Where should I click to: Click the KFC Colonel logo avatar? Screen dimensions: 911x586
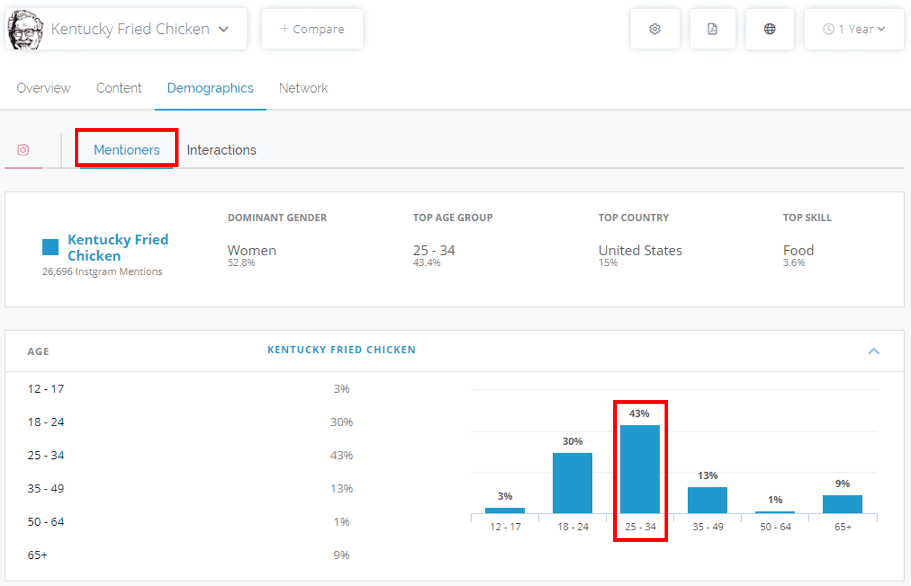click(26, 29)
